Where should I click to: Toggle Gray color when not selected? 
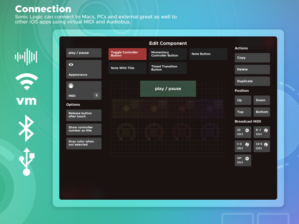(x=84, y=143)
